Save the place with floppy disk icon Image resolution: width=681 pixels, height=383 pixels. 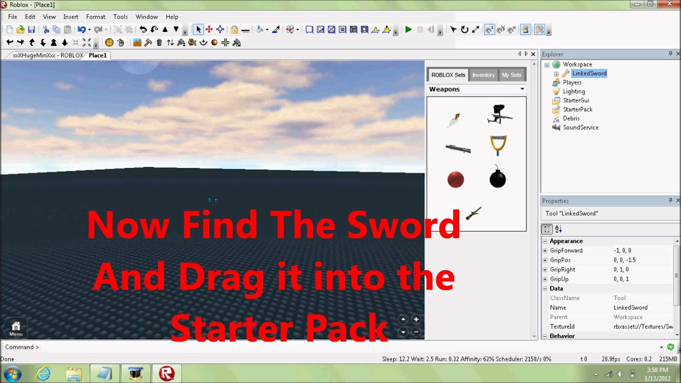pos(31,30)
